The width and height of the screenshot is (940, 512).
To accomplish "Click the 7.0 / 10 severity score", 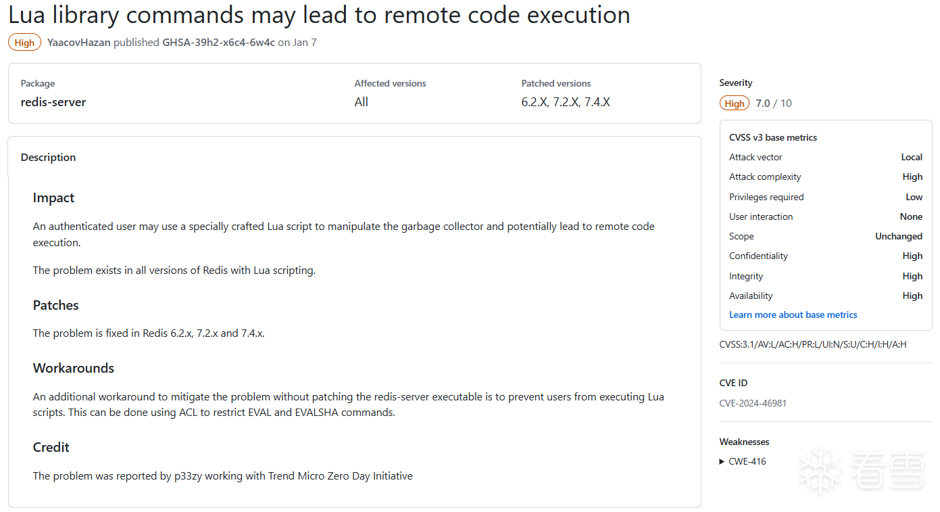I will [773, 103].
